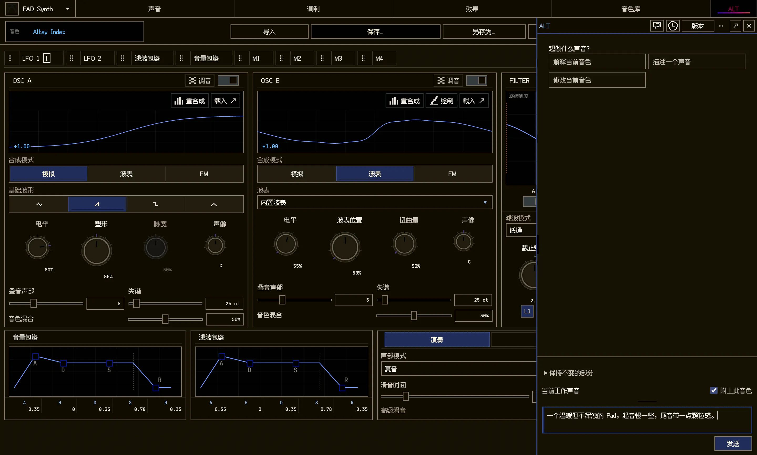This screenshot has width=757, height=455.
Task: Click 重合成 in OSC A
Action: coord(190,101)
